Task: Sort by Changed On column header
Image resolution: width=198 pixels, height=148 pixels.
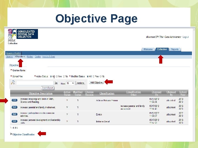Action: click(x=156, y=93)
